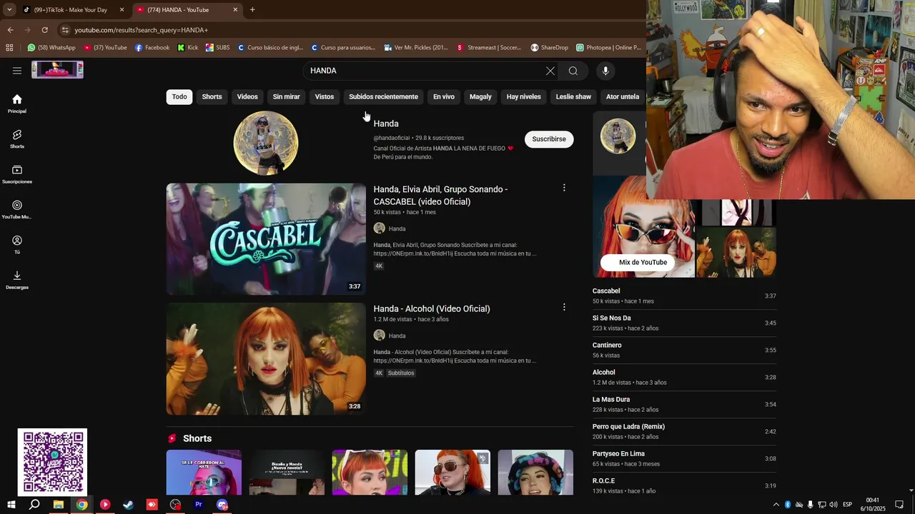Open Kick bookmark
This screenshot has height=514, width=915.
tap(187, 48)
